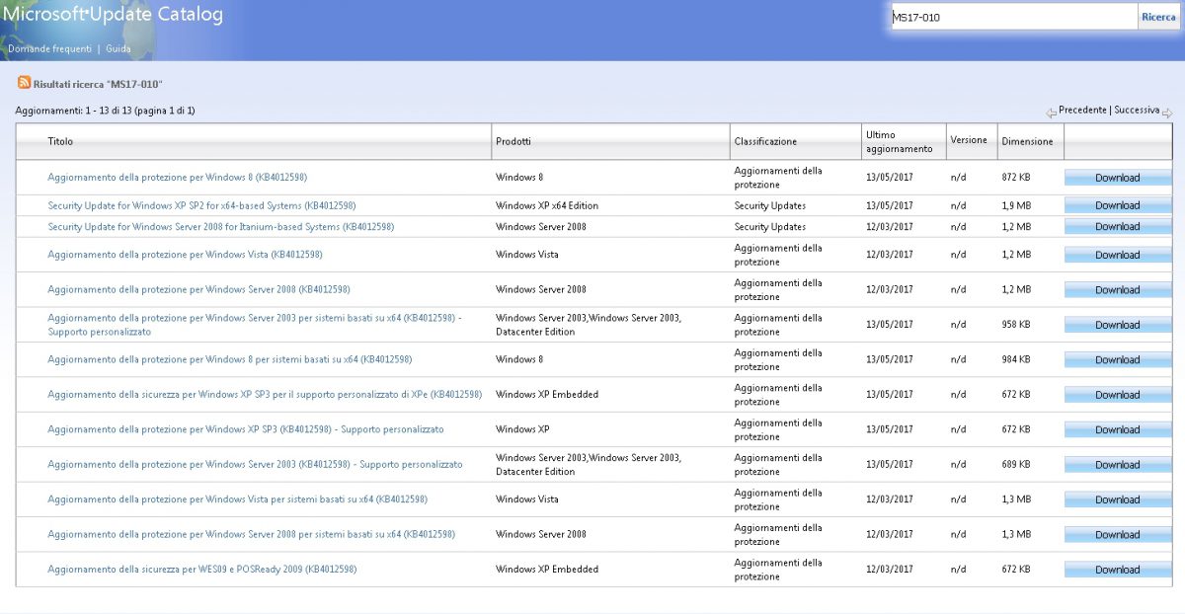
Task: Open WES09 e POSReady 2009 update link
Action: 202,570
